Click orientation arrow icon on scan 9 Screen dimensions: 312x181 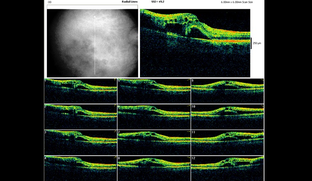(261, 80)
